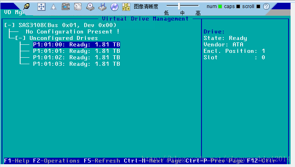
Task: Collapse the Unconfigured Drives node
Action: pyautogui.click(x=20, y=38)
